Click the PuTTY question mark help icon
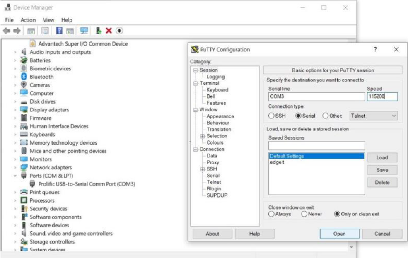This screenshot has height=258, width=408. point(375,49)
